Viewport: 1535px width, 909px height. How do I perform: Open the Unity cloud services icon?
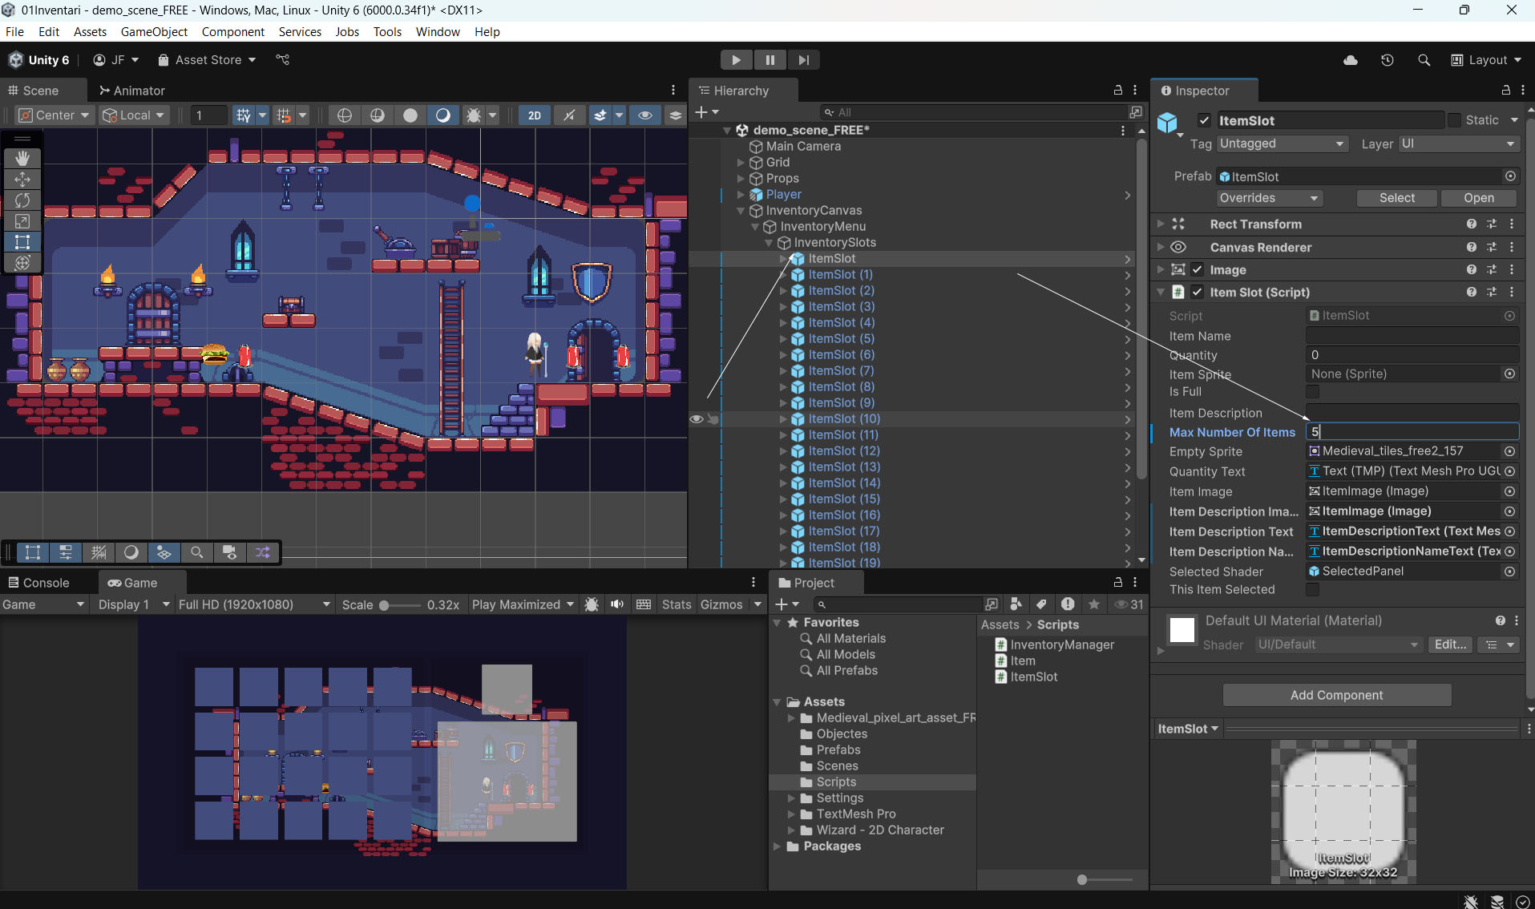click(1351, 60)
